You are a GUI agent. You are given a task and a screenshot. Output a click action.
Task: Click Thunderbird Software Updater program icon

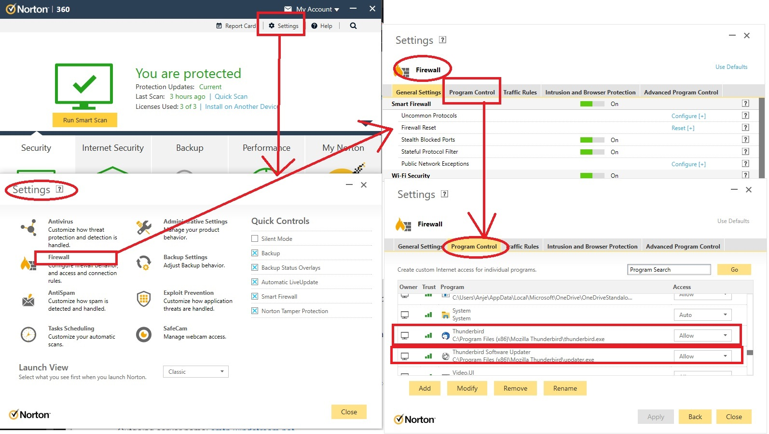(446, 356)
